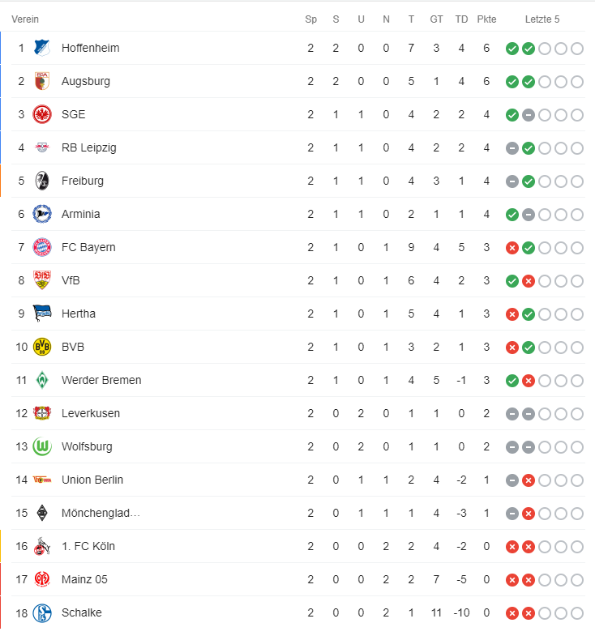Click the SGE eagle crest
The width and height of the screenshot is (595, 640).
pos(42,114)
